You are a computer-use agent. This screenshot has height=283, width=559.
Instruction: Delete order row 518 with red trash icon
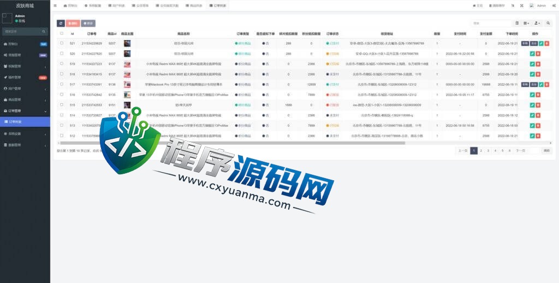click(538, 74)
